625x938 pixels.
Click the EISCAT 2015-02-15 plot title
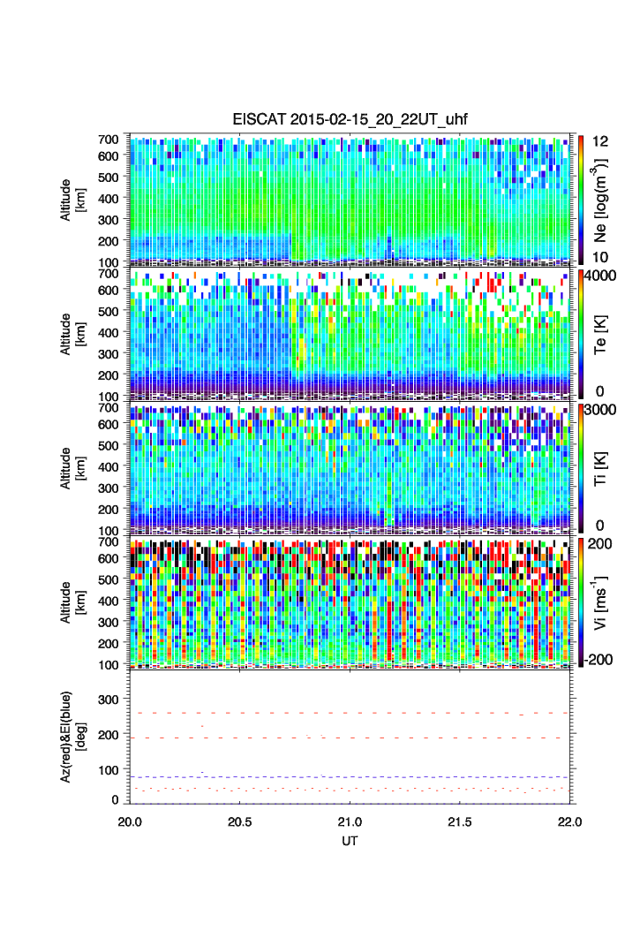(x=350, y=121)
